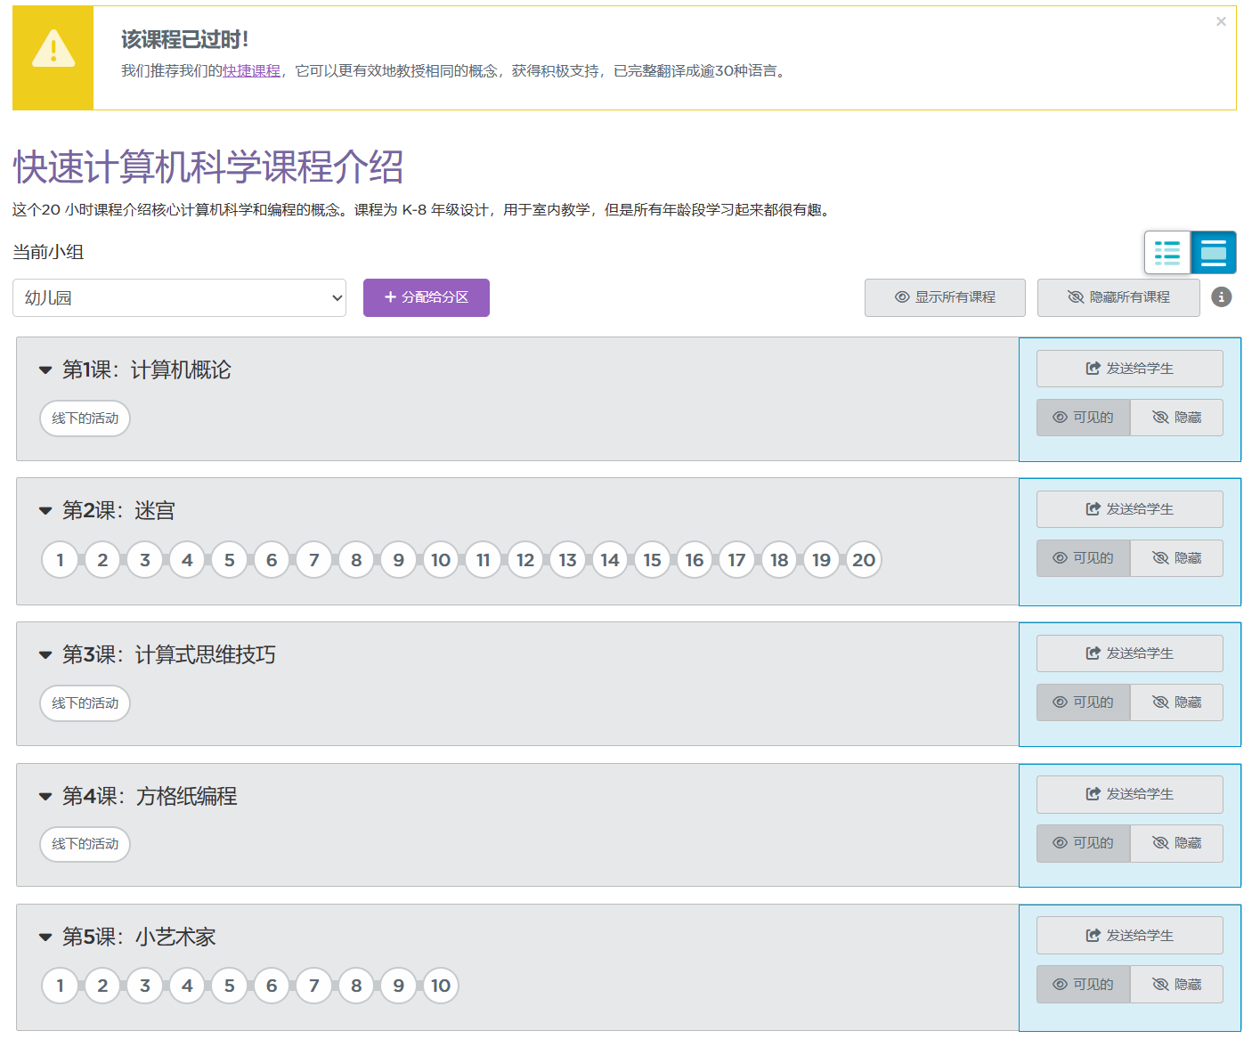1260x1039 pixels.
Task: Send lesson 4 to students via 发送给学生
Action: pyautogui.click(x=1129, y=794)
